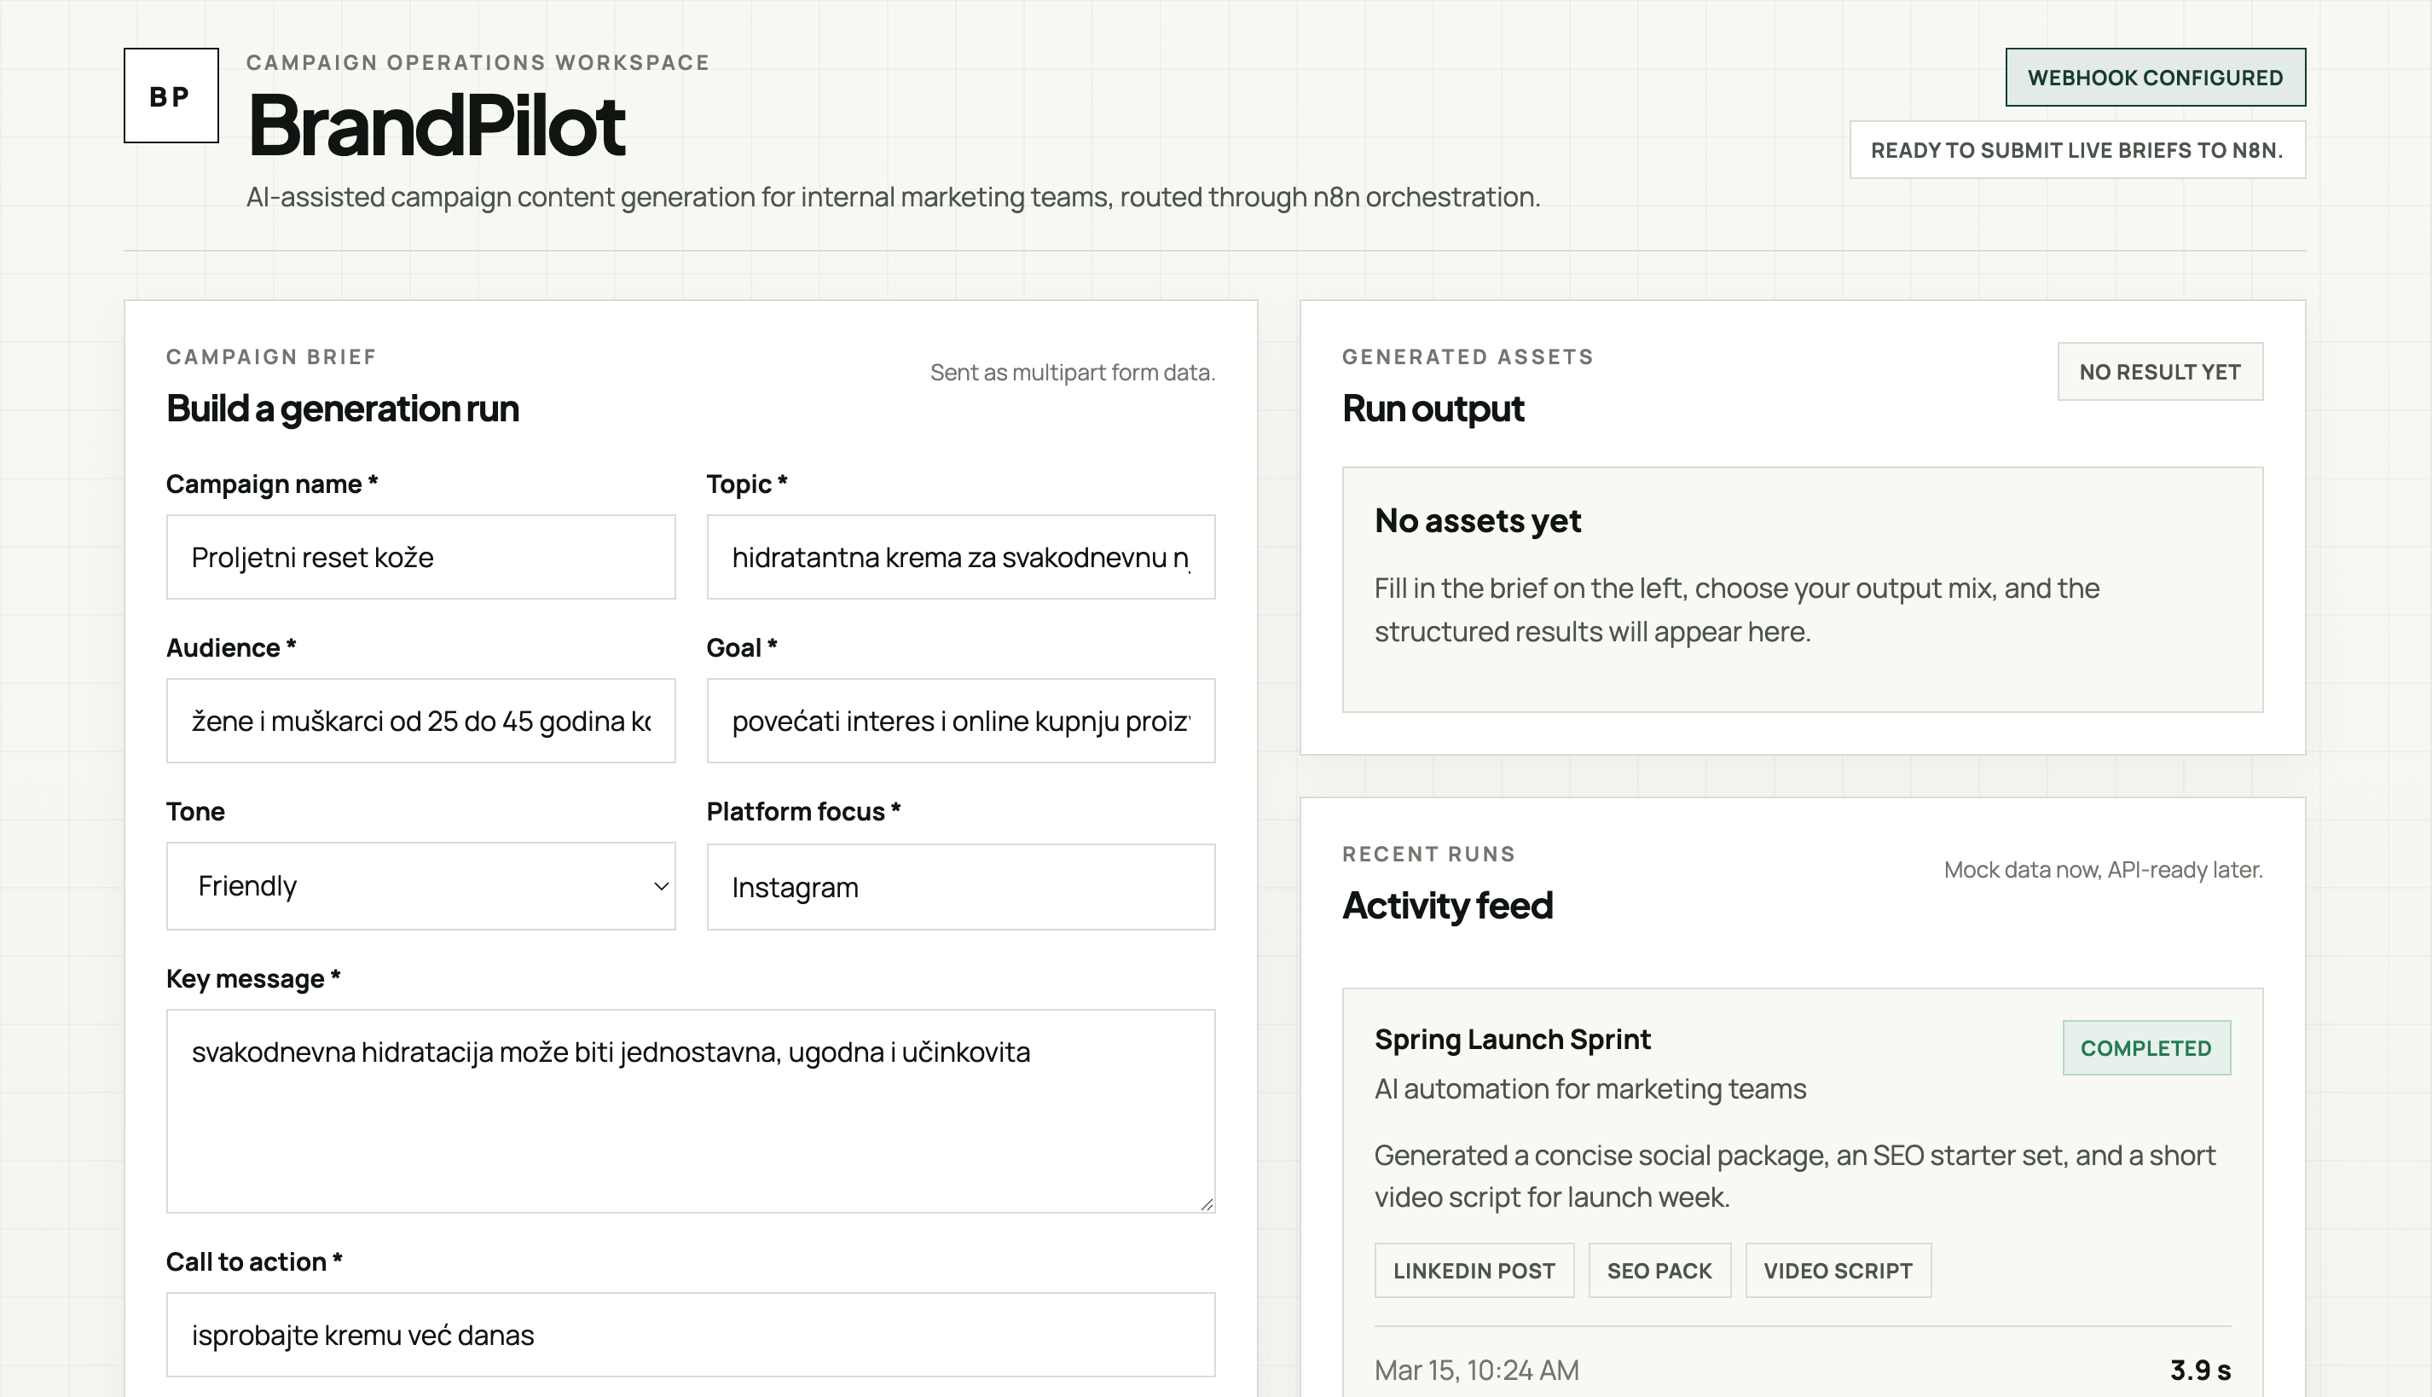
Task: Toggle the ready-to-submit briefs banner
Action: (x=2078, y=150)
